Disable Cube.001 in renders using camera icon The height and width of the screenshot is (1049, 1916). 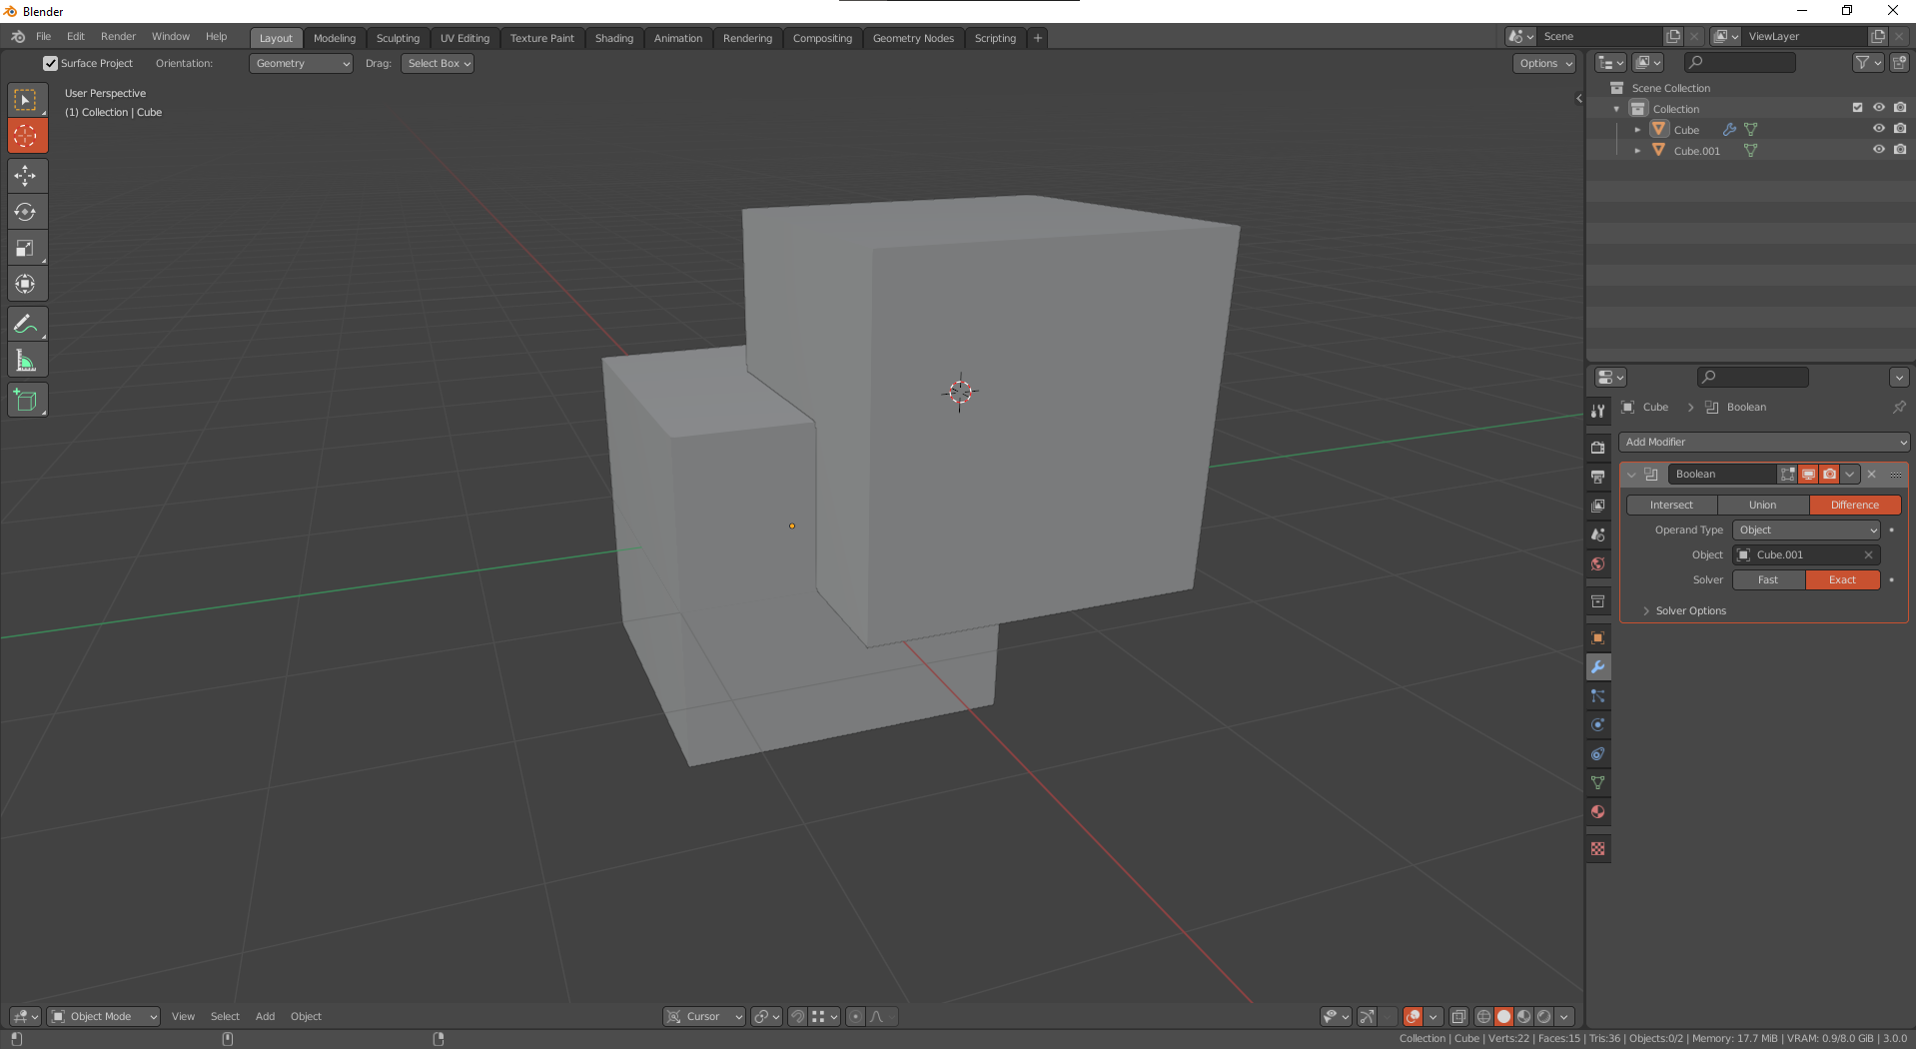tap(1900, 150)
